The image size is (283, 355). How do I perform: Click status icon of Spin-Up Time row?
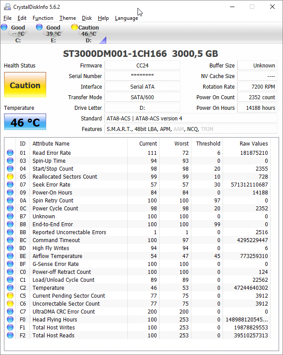point(10,161)
